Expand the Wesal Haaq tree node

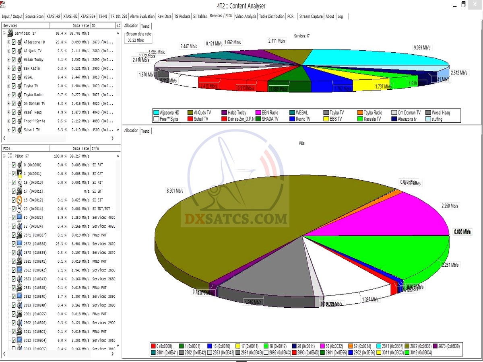pos(9,112)
